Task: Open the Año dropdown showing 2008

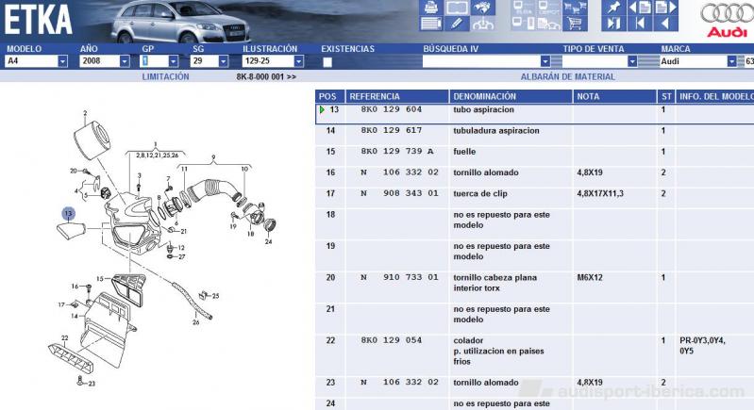Action: tap(105, 61)
